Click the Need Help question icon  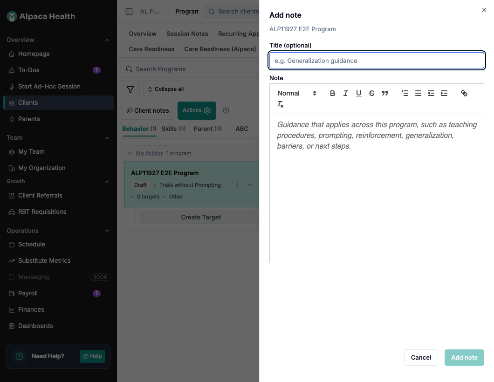20,356
